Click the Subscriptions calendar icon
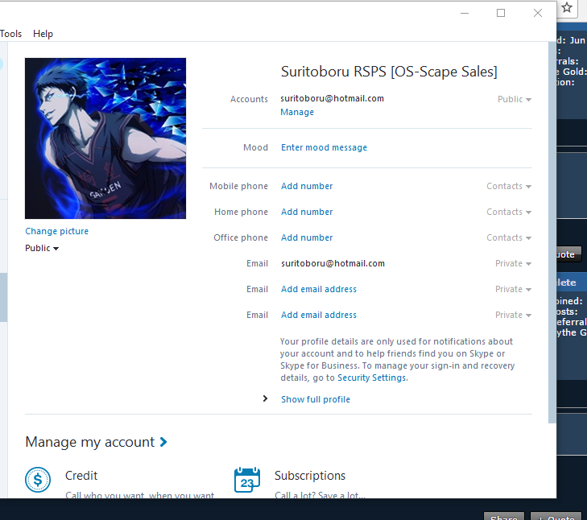This screenshot has width=587, height=520. click(x=247, y=480)
